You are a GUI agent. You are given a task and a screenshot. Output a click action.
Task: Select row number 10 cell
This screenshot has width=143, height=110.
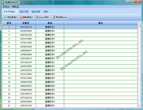9,62
